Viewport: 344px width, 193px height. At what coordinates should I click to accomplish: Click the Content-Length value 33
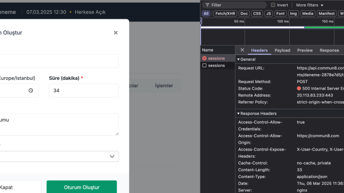[x=299, y=170]
